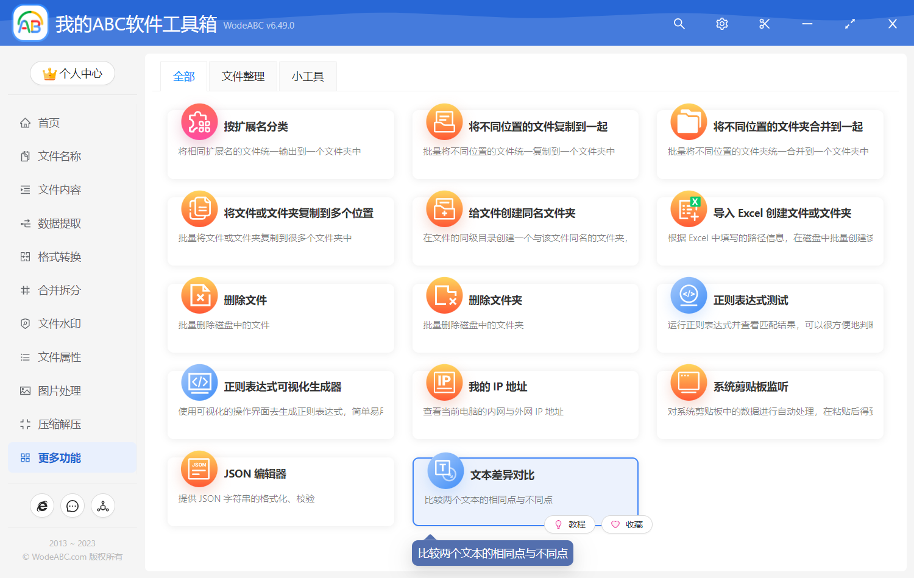Click the scissors screenshot icon in title bar

[764, 24]
